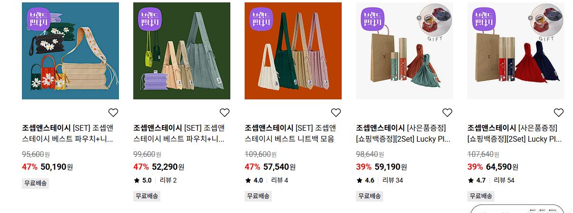The height and width of the screenshot is (213, 573).
Task: View red and navy Lucky Pleats thumbnail
Action: [516, 51]
